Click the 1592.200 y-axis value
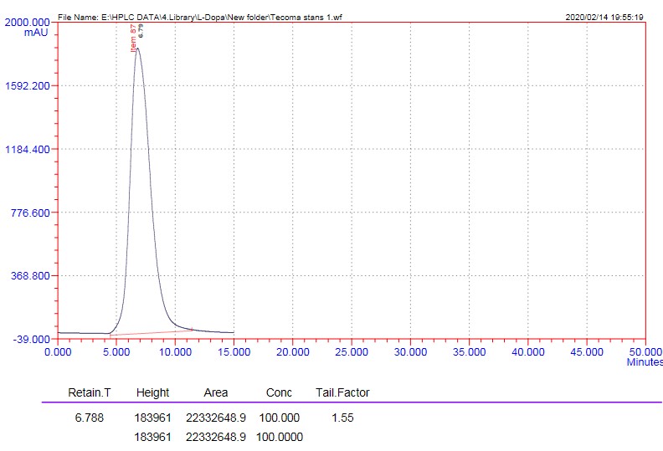The image size is (663, 451). [x=28, y=86]
